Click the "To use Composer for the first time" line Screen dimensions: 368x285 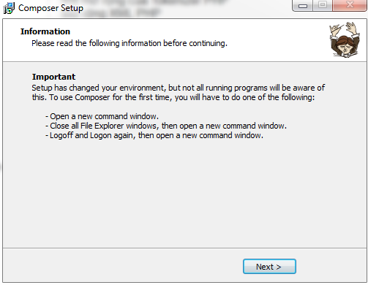173,97
